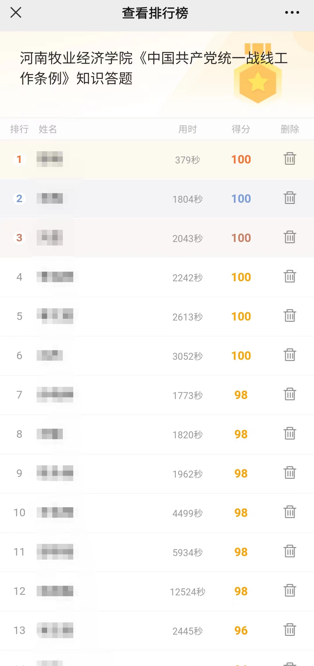Click trash icon for rank 8 entry

(x=290, y=433)
